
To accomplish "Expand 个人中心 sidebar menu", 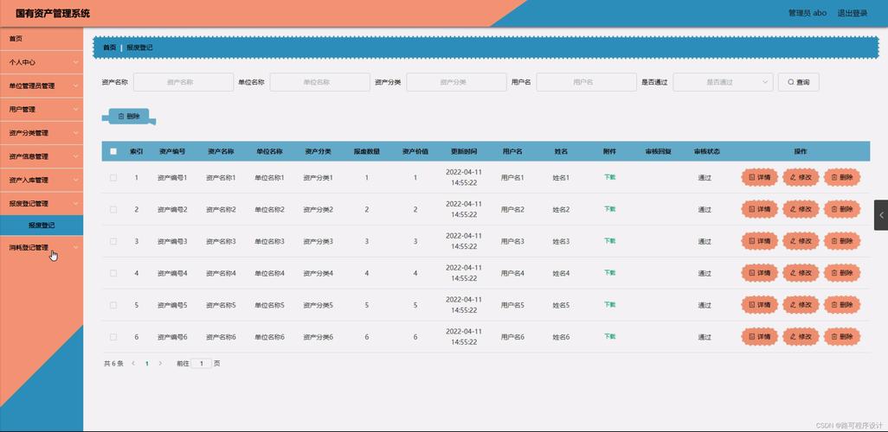I will pyautogui.click(x=42, y=62).
